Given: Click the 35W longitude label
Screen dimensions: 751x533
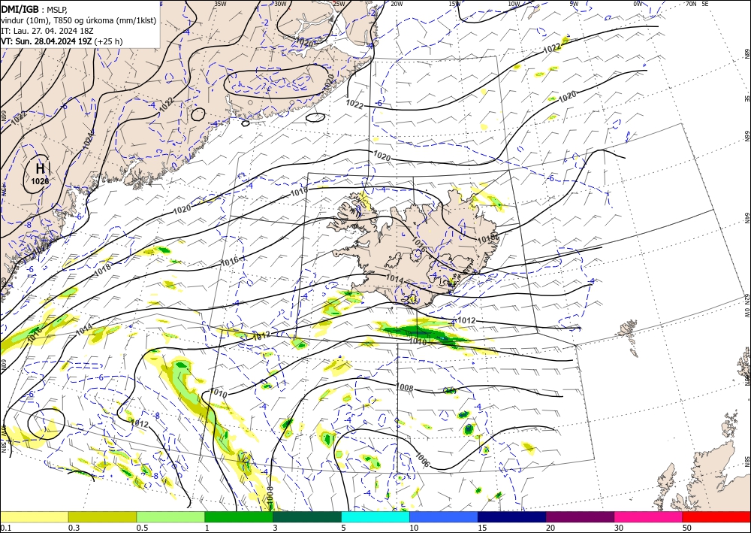Looking at the screenshot, I should (x=220, y=4).
